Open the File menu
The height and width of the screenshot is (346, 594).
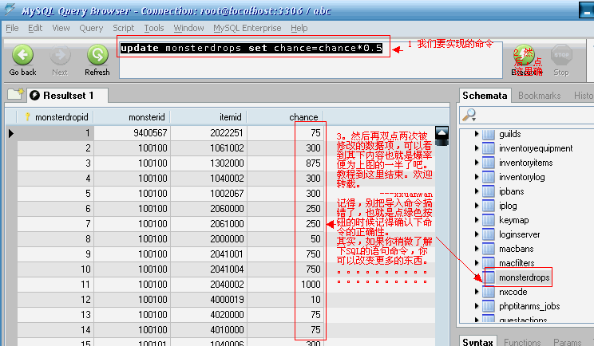point(12,28)
